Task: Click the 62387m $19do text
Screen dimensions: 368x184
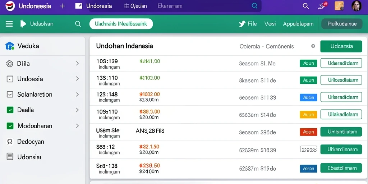Action: (257, 169)
